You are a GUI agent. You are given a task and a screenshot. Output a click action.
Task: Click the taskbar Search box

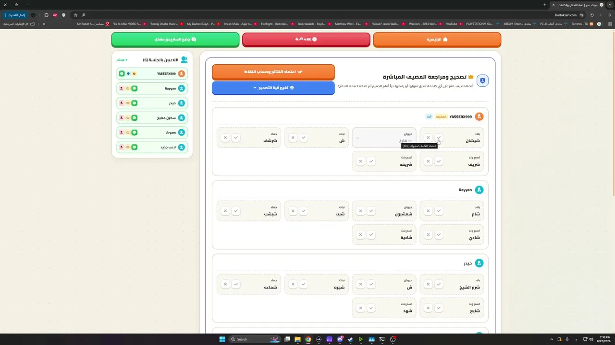click(x=255, y=339)
